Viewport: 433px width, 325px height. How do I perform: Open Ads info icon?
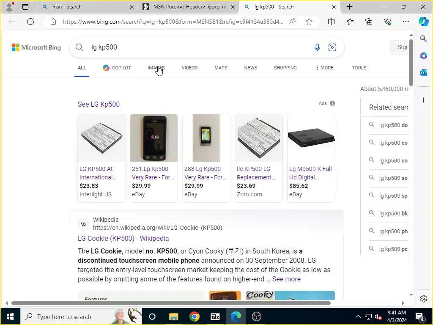pos(332,103)
